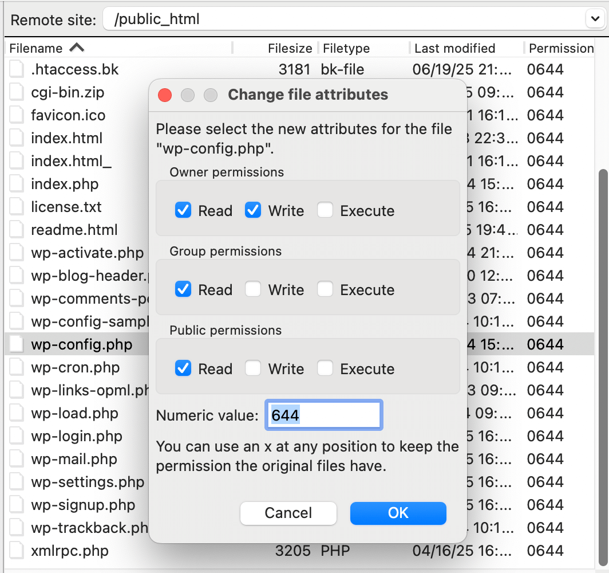Close the Change file attributes dialog
Viewport: 609px width, 573px height.
click(165, 95)
